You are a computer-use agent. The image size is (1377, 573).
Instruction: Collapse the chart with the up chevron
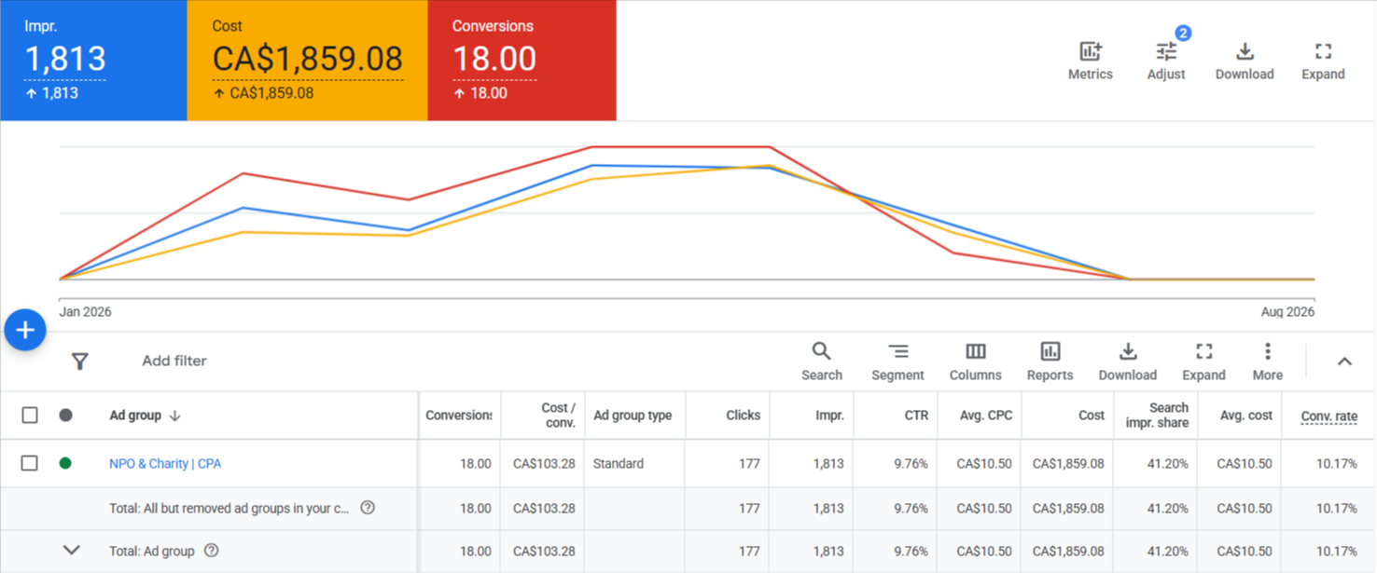click(x=1344, y=362)
